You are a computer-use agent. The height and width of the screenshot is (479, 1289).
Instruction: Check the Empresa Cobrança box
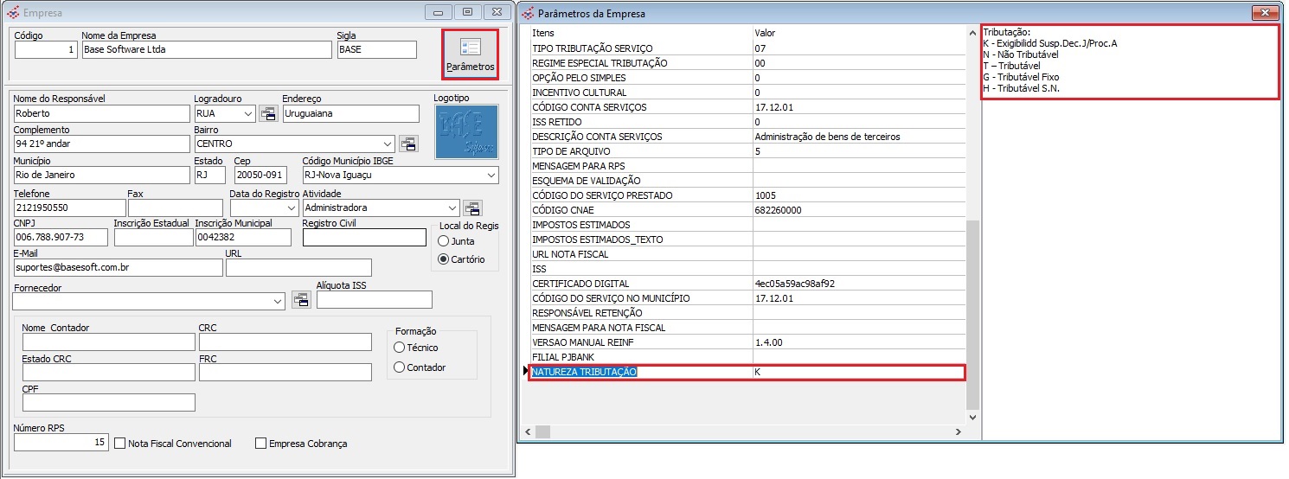(260, 444)
